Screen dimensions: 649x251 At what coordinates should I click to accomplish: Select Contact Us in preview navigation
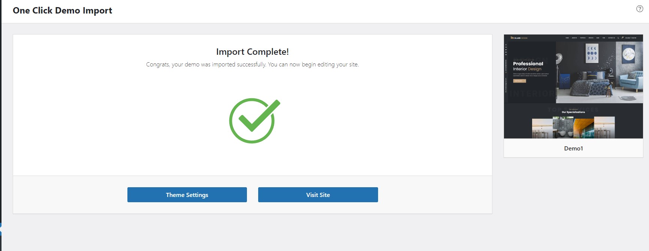[x=611, y=38]
